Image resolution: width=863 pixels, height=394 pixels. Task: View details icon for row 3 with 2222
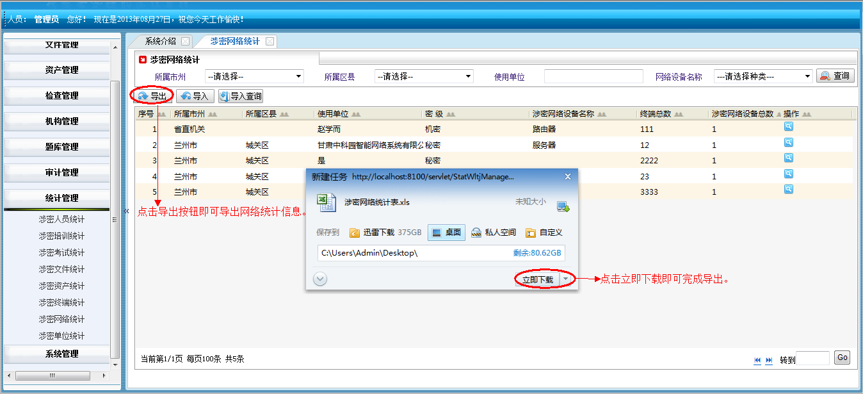pyautogui.click(x=789, y=158)
